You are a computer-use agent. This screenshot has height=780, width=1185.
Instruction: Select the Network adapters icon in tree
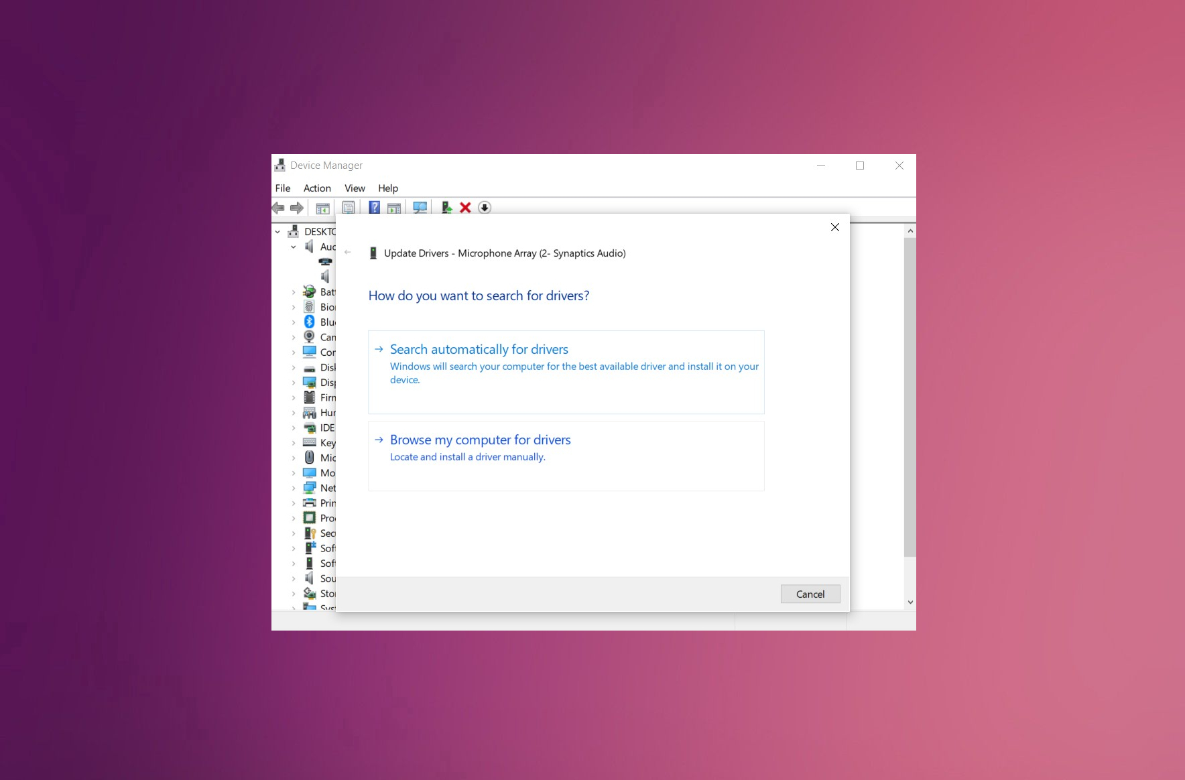pyautogui.click(x=309, y=488)
